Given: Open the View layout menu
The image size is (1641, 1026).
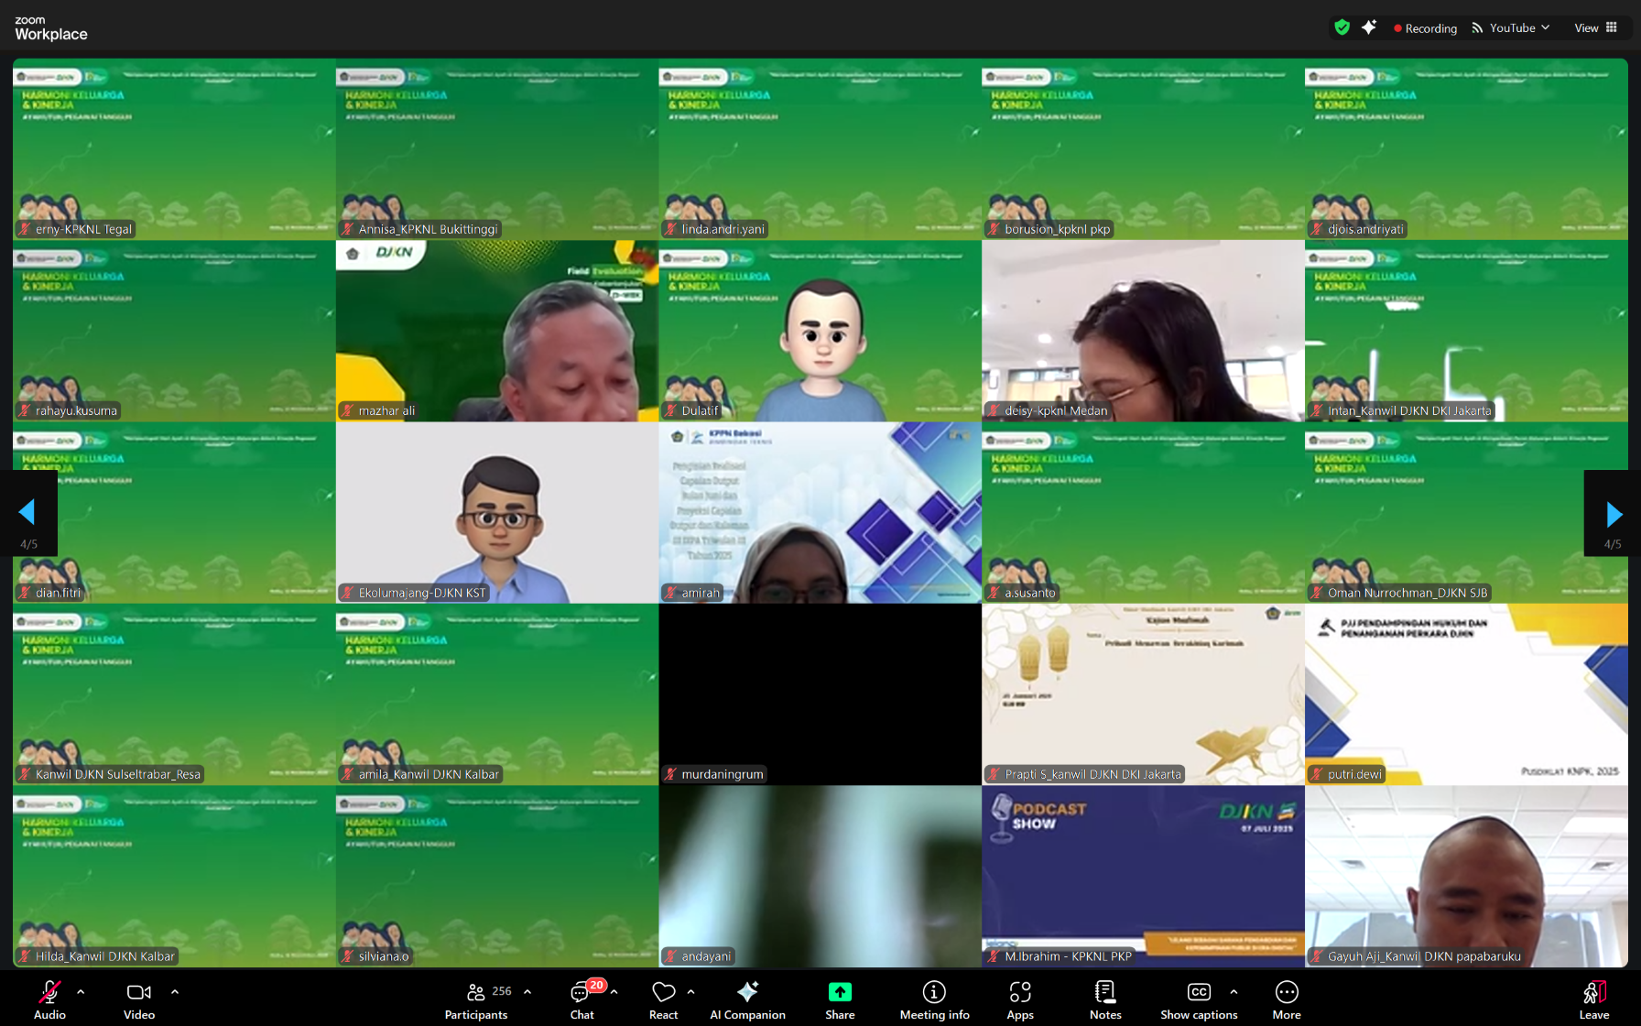Looking at the screenshot, I should click(x=1595, y=28).
